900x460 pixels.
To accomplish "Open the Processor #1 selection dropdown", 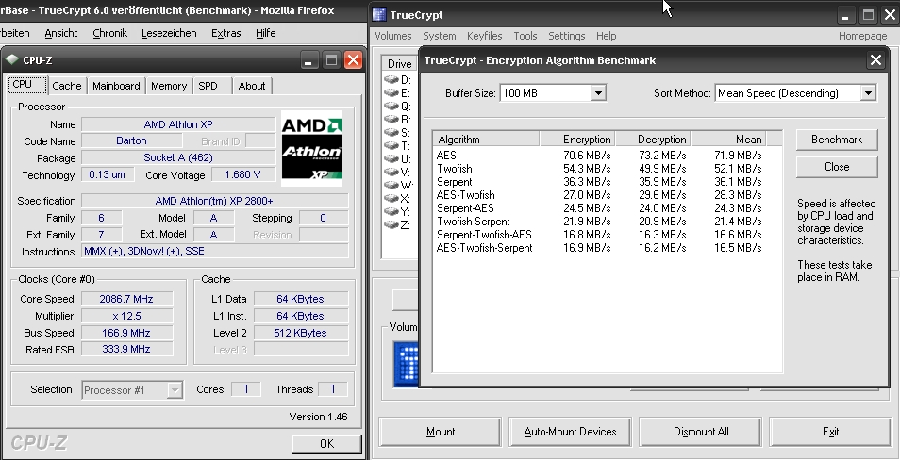I will [175, 390].
